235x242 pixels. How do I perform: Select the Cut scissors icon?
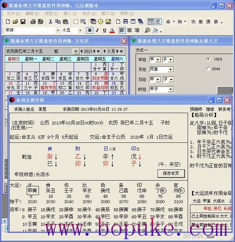pyautogui.click(x=50, y=21)
